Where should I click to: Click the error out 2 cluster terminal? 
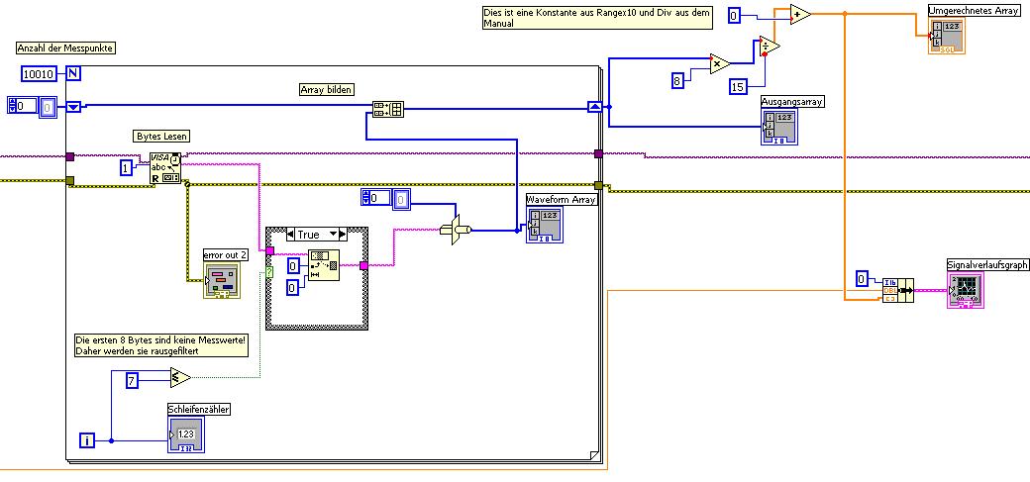222,280
